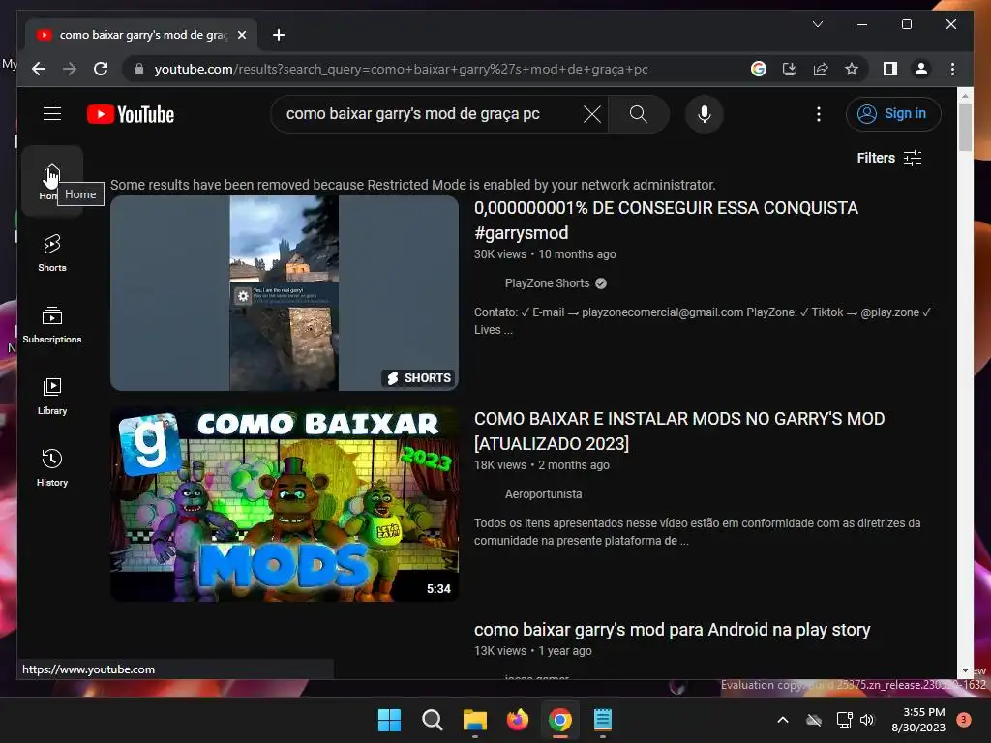The width and height of the screenshot is (991, 743).
Task: Click the install/download page icon
Action: [x=790, y=69]
